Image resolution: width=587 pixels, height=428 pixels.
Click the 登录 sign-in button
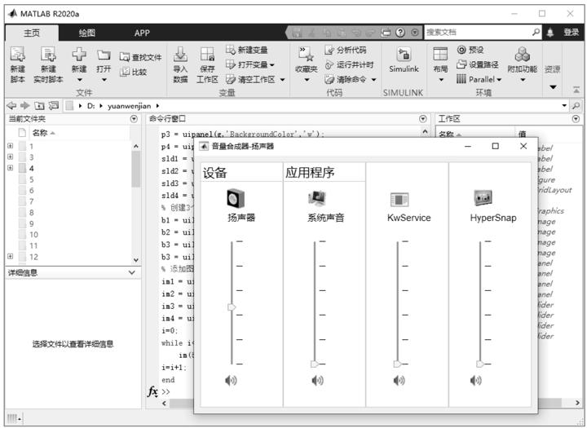[572, 33]
